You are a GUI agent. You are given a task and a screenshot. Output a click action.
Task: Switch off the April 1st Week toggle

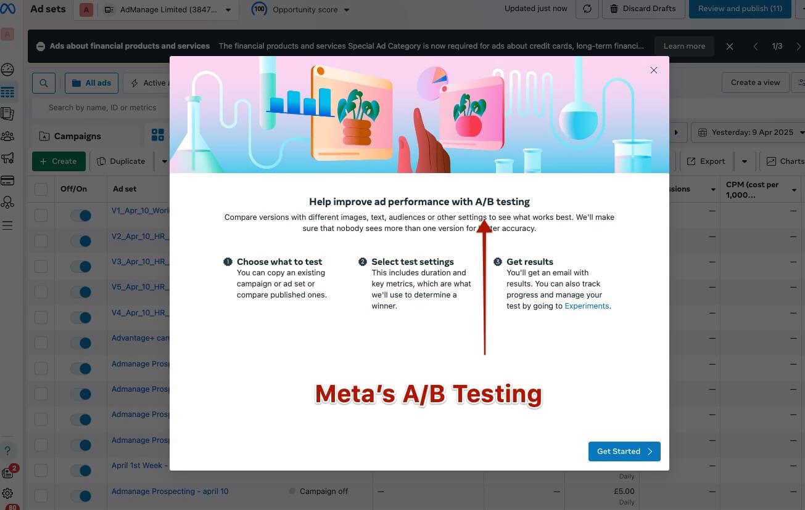[x=80, y=470]
